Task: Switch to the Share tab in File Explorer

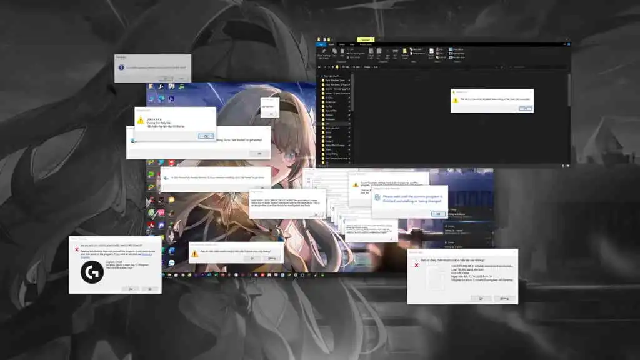Action: pos(342,44)
